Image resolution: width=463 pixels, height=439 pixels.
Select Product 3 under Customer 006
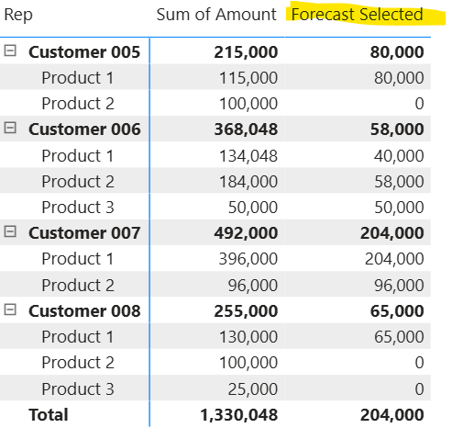click(78, 207)
